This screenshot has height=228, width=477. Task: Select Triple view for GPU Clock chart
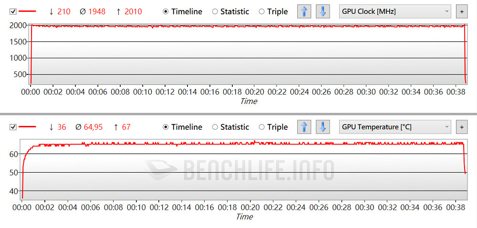pyautogui.click(x=273, y=11)
